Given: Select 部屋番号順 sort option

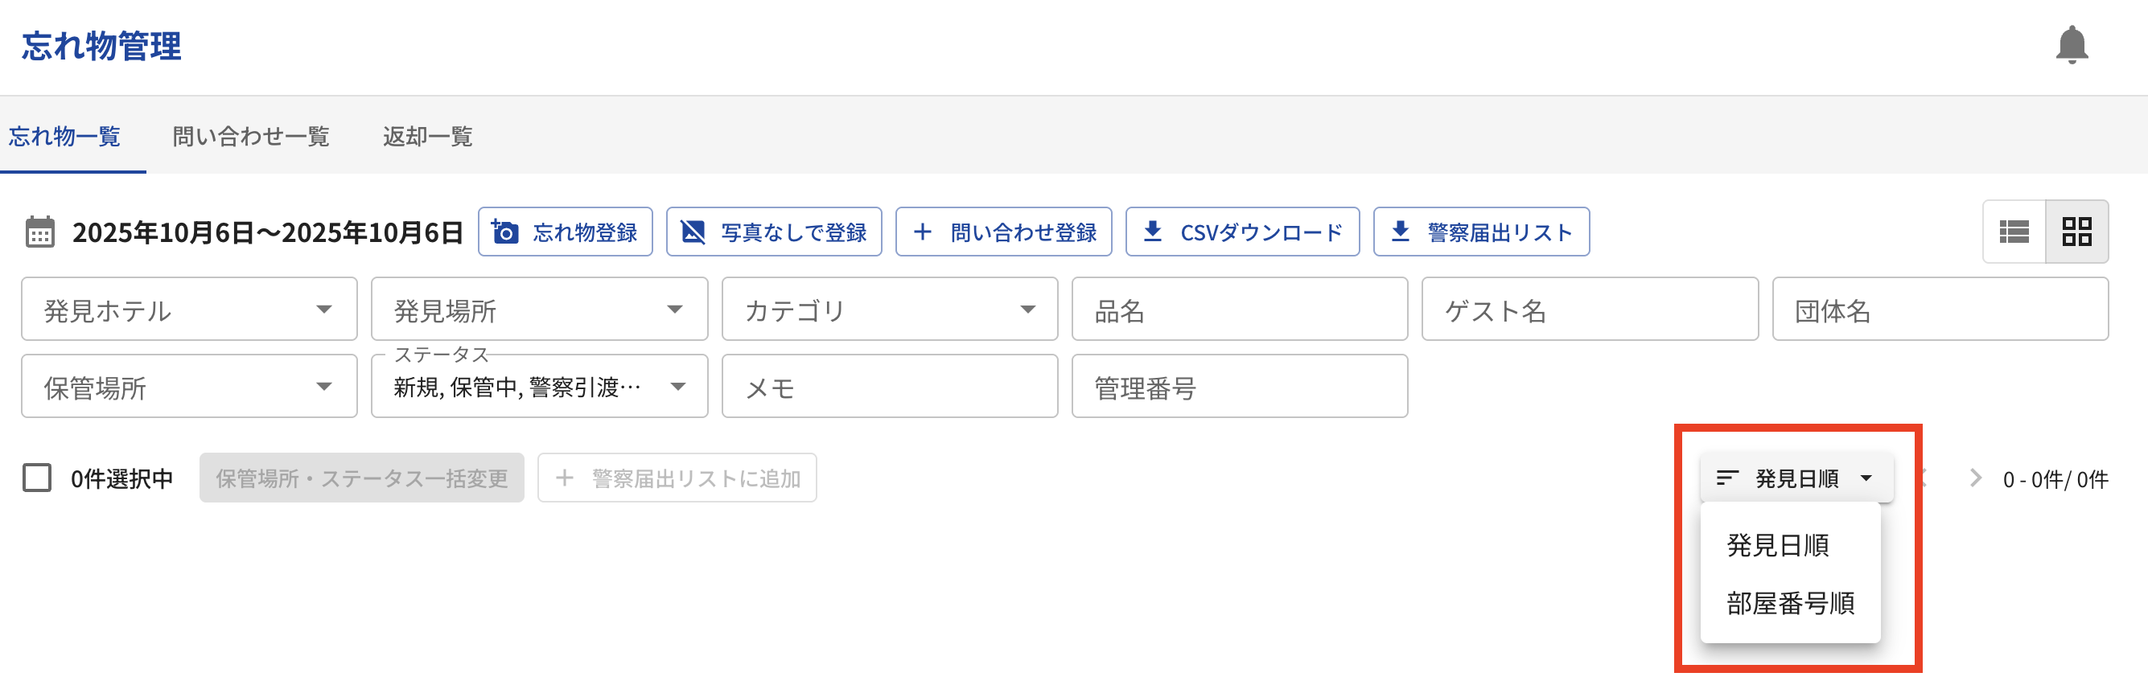Looking at the screenshot, I should click(x=1789, y=603).
